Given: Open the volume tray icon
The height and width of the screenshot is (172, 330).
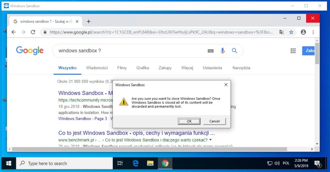Looking at the screenshot, I should pyautogui.click(x=277, y=163).
